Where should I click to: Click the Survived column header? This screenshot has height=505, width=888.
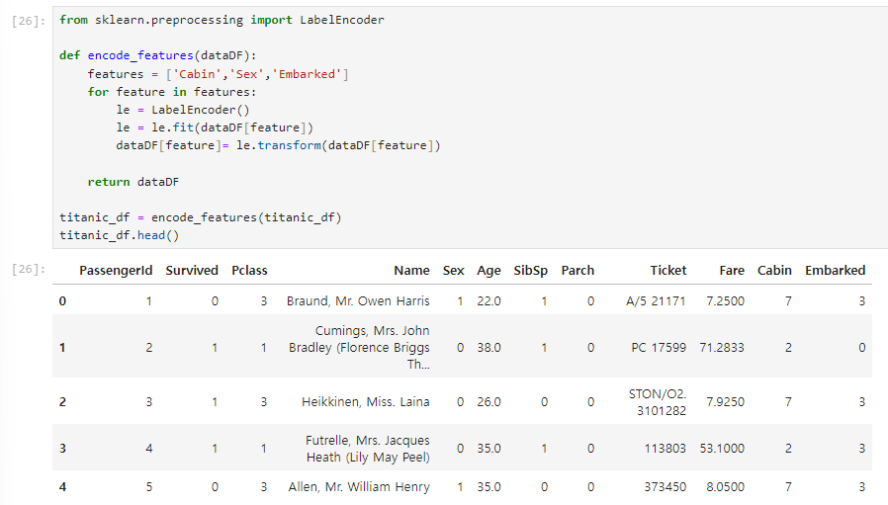[x=192, y=271]
